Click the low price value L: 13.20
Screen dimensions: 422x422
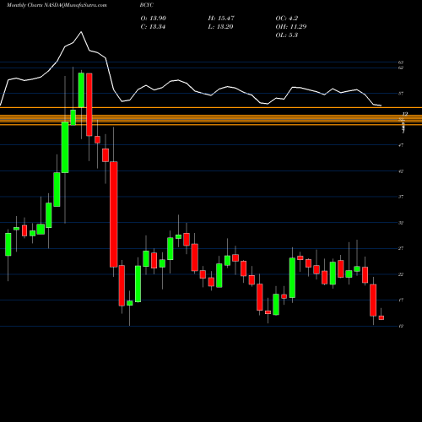[220, 27]
